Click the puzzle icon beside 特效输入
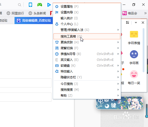 click(57, 71)
